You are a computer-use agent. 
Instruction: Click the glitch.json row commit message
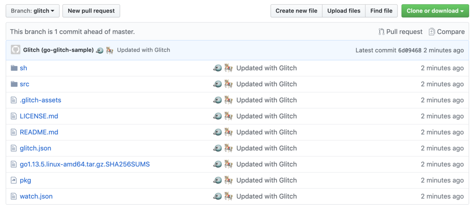(267, 148)
